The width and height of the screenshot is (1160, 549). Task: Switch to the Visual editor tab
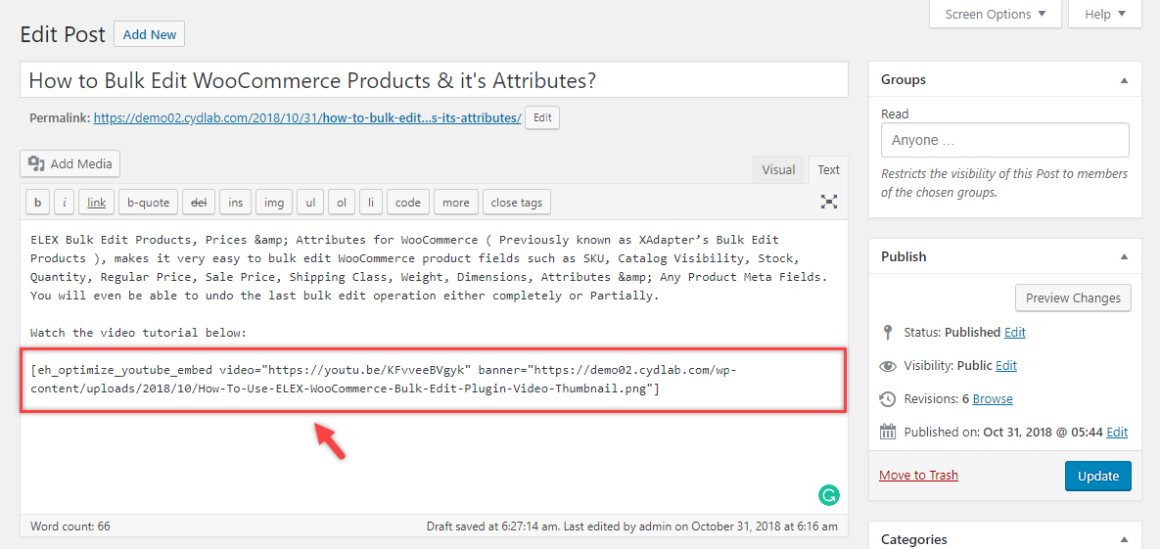(778, 169)
